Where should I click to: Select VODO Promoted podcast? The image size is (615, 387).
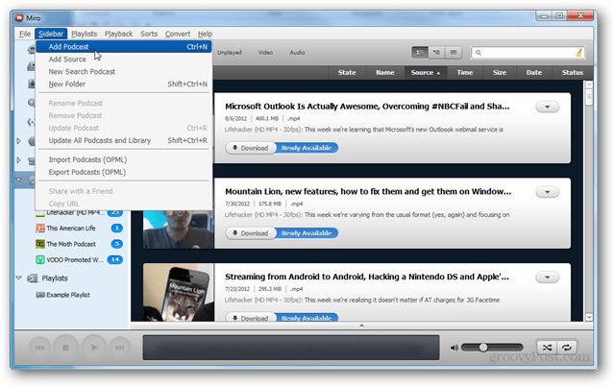tap(75, 260)
